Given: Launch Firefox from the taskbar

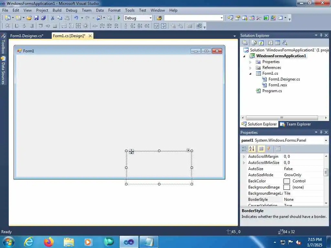Looking at the screenshot, I should [x=48, y=242].
